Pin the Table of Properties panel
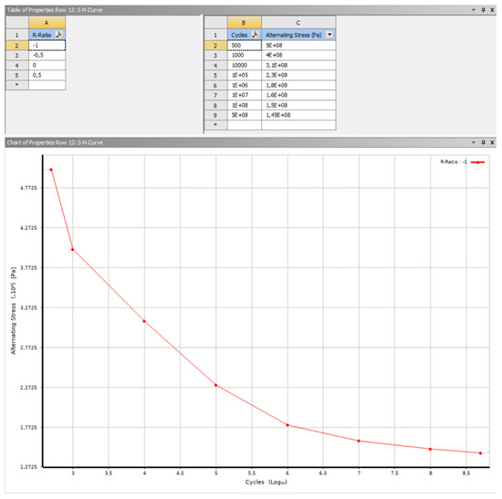This screenshot has width=502, height=499. pos(483,10)
